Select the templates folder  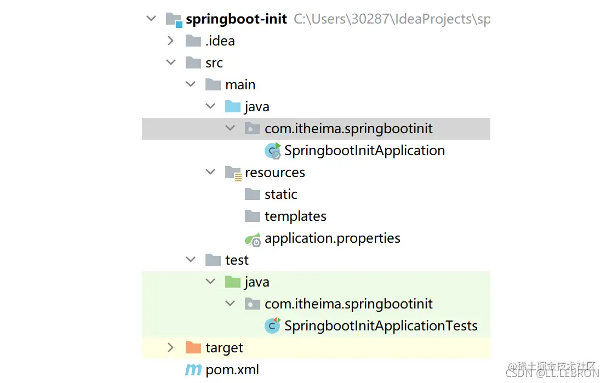(295, 216)
